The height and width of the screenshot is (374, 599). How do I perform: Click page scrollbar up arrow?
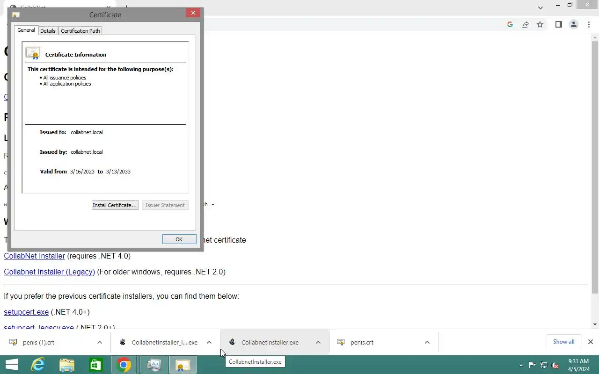(595, 36)
